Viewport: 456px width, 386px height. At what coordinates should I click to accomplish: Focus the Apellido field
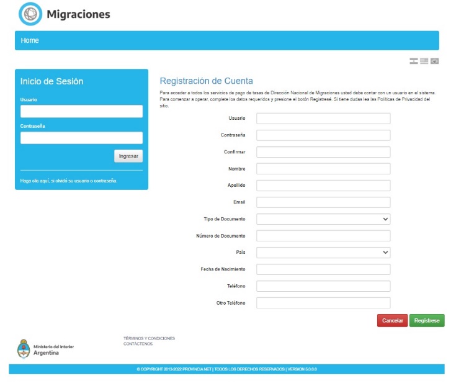323,186
